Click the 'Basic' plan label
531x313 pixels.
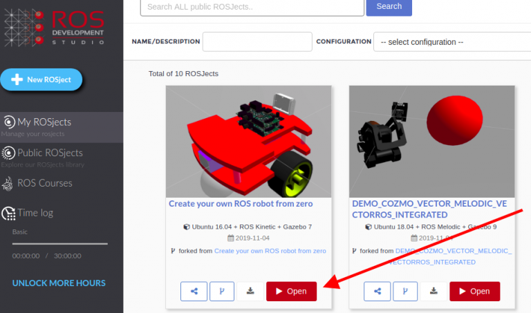click(x=20, y=231)
